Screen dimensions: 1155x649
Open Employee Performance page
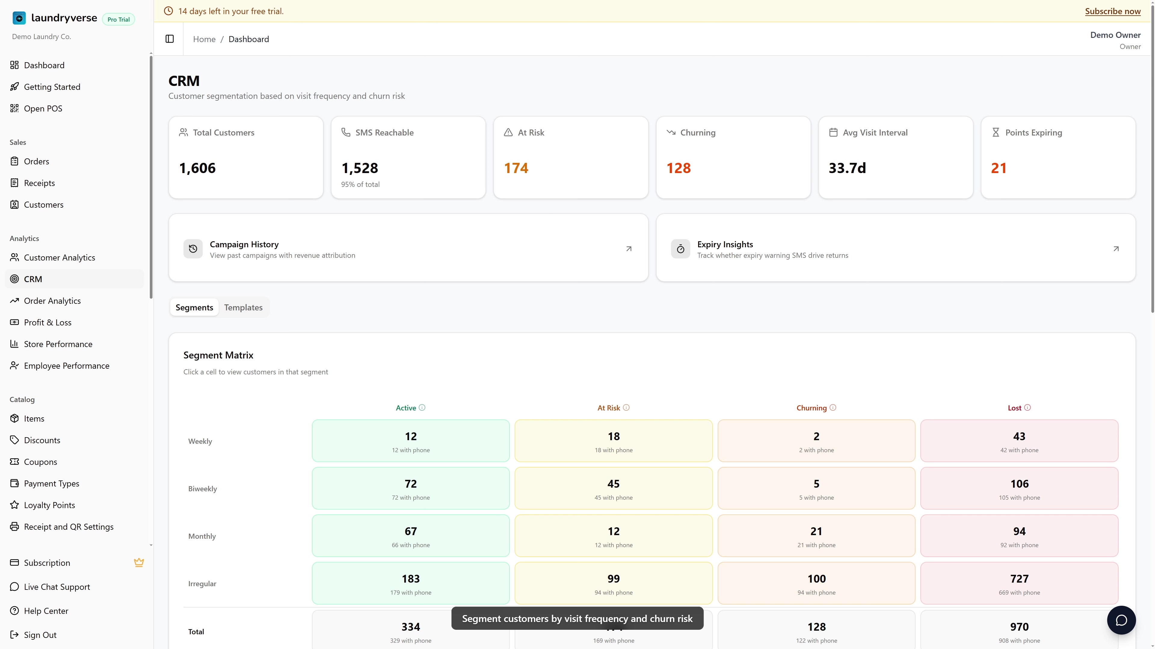pos(74,365)
